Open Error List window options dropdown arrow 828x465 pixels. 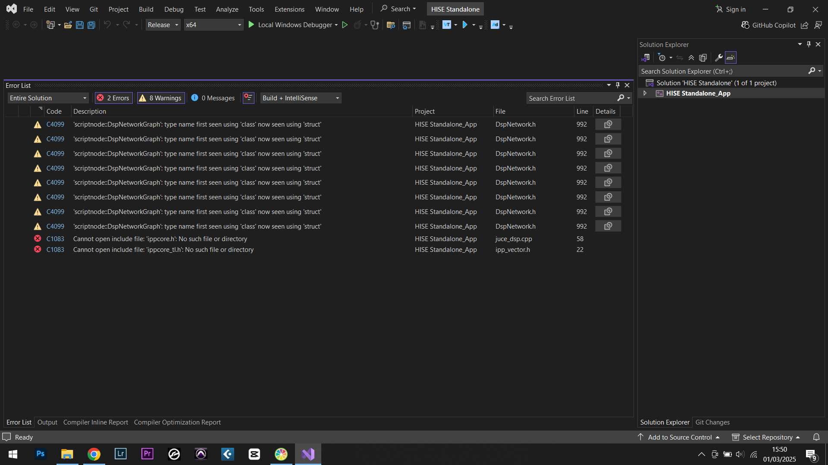pyautogui.click(x=609, y=85)
